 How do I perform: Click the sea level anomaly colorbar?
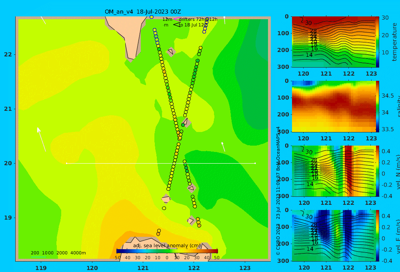pos(167,251)
